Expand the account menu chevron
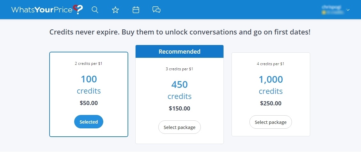 [x=348, y=10]
